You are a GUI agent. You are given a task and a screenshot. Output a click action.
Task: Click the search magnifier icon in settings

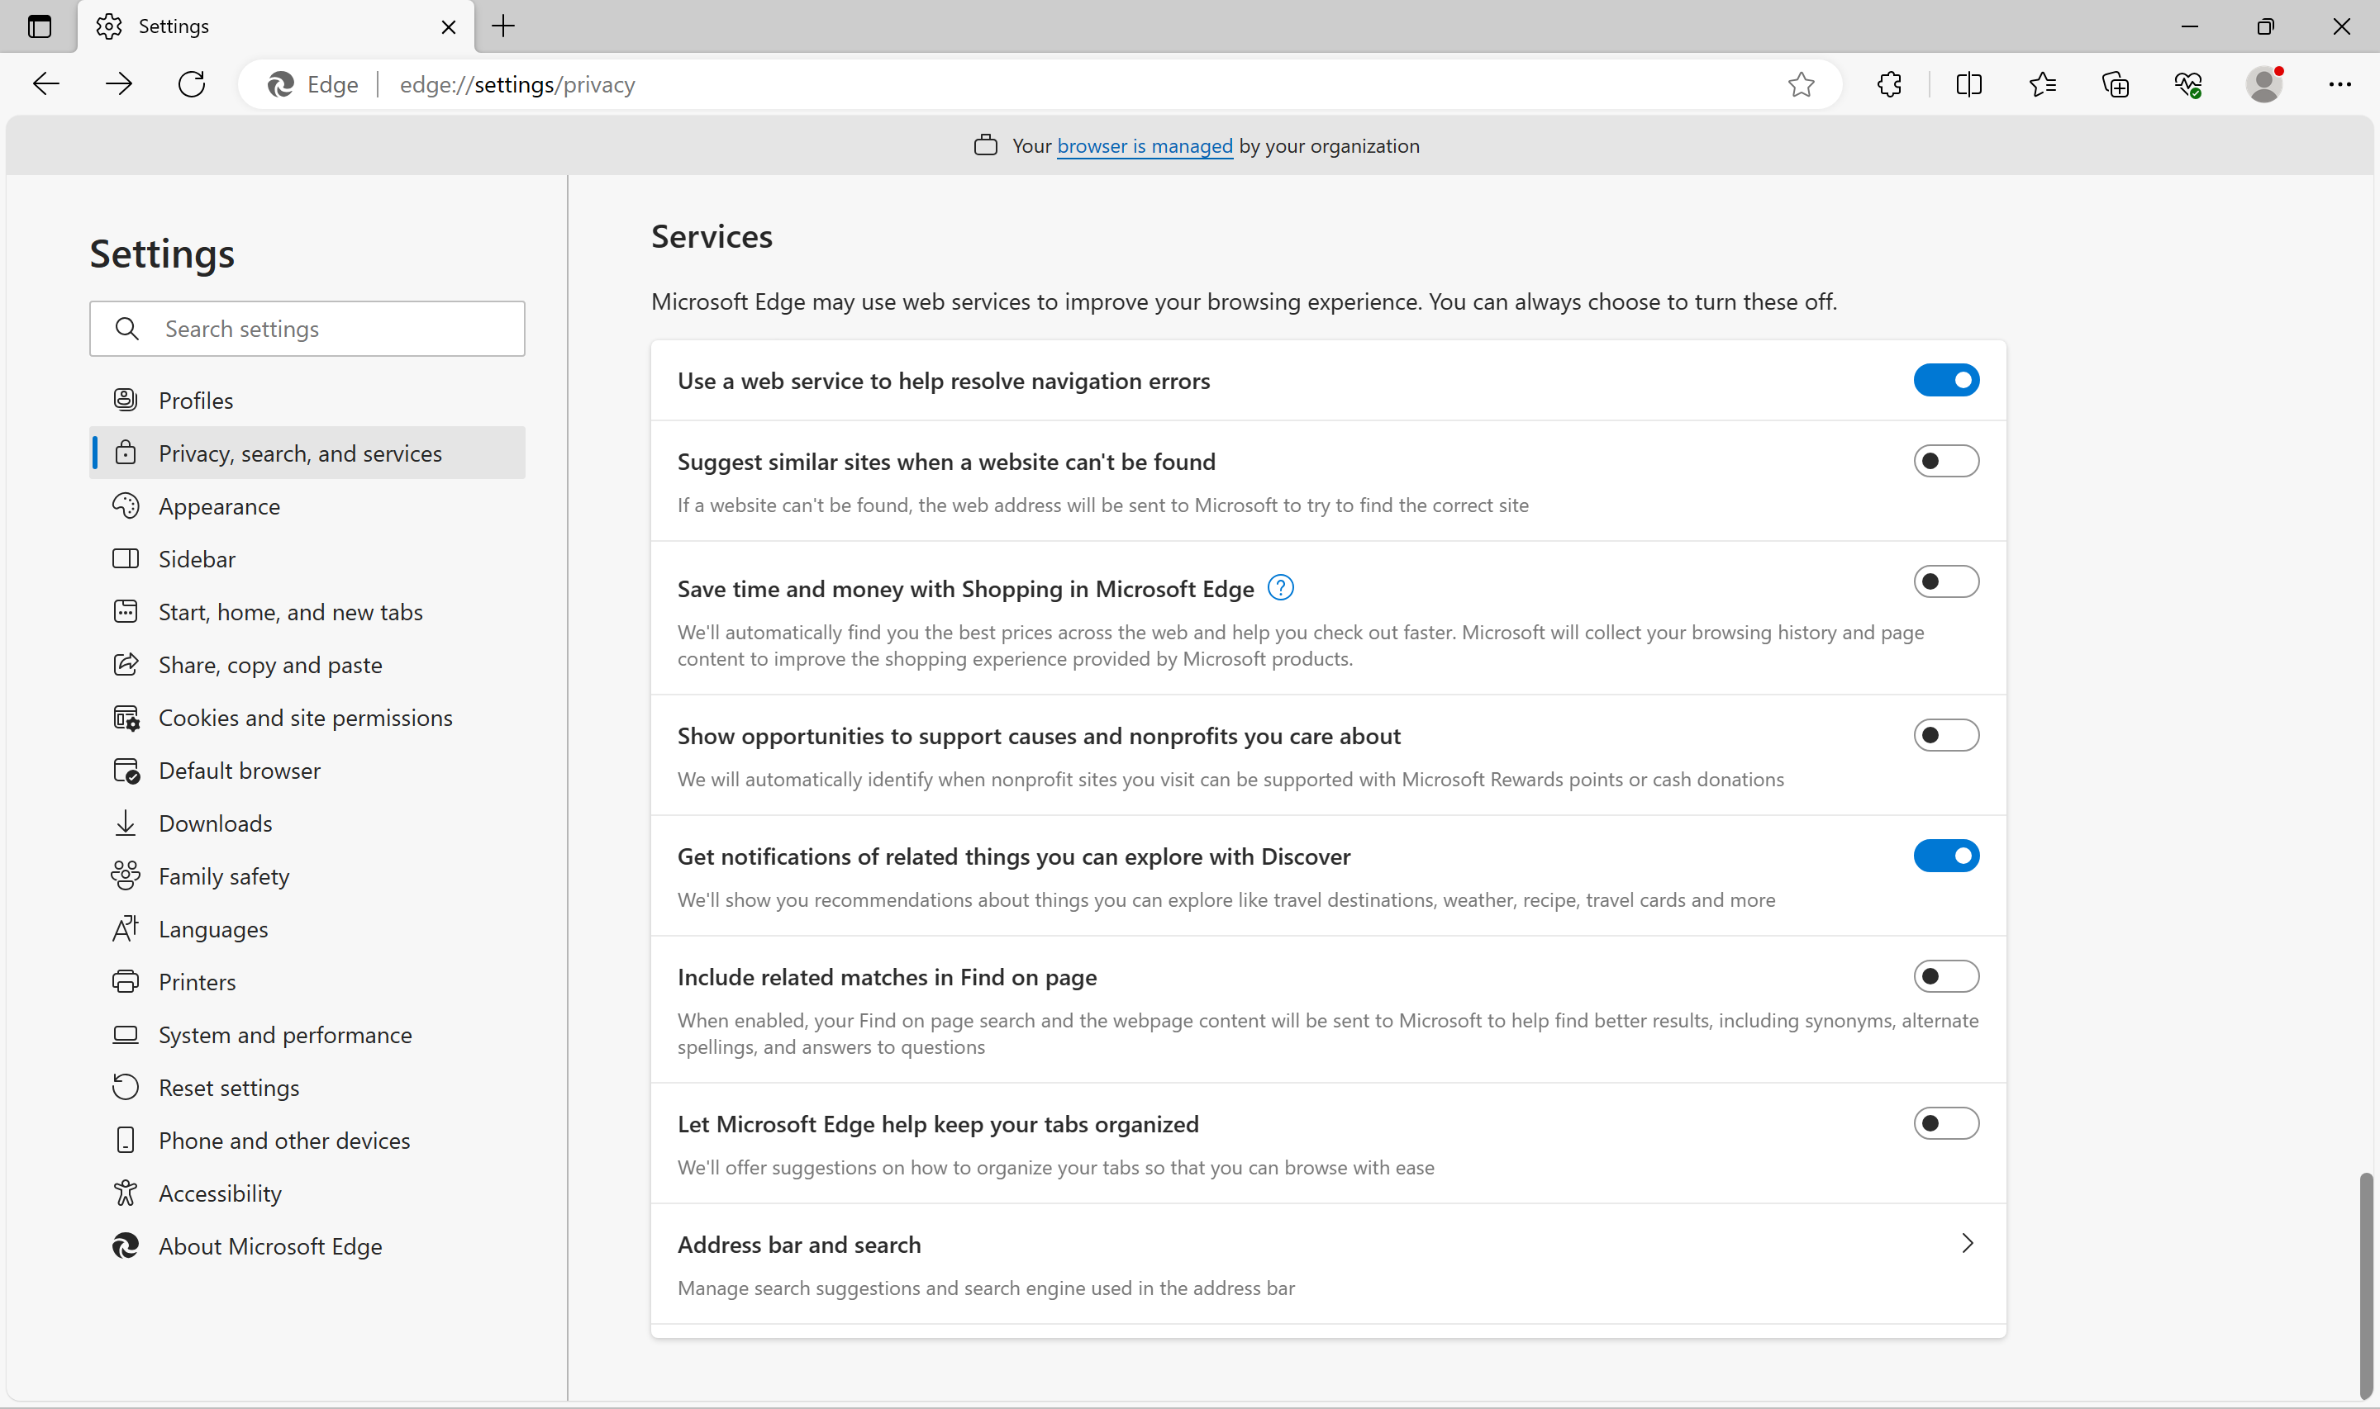click(x=126, y=329)
